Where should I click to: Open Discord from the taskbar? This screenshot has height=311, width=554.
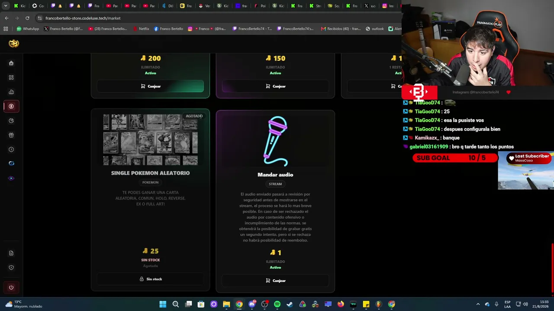click(252, 304)
